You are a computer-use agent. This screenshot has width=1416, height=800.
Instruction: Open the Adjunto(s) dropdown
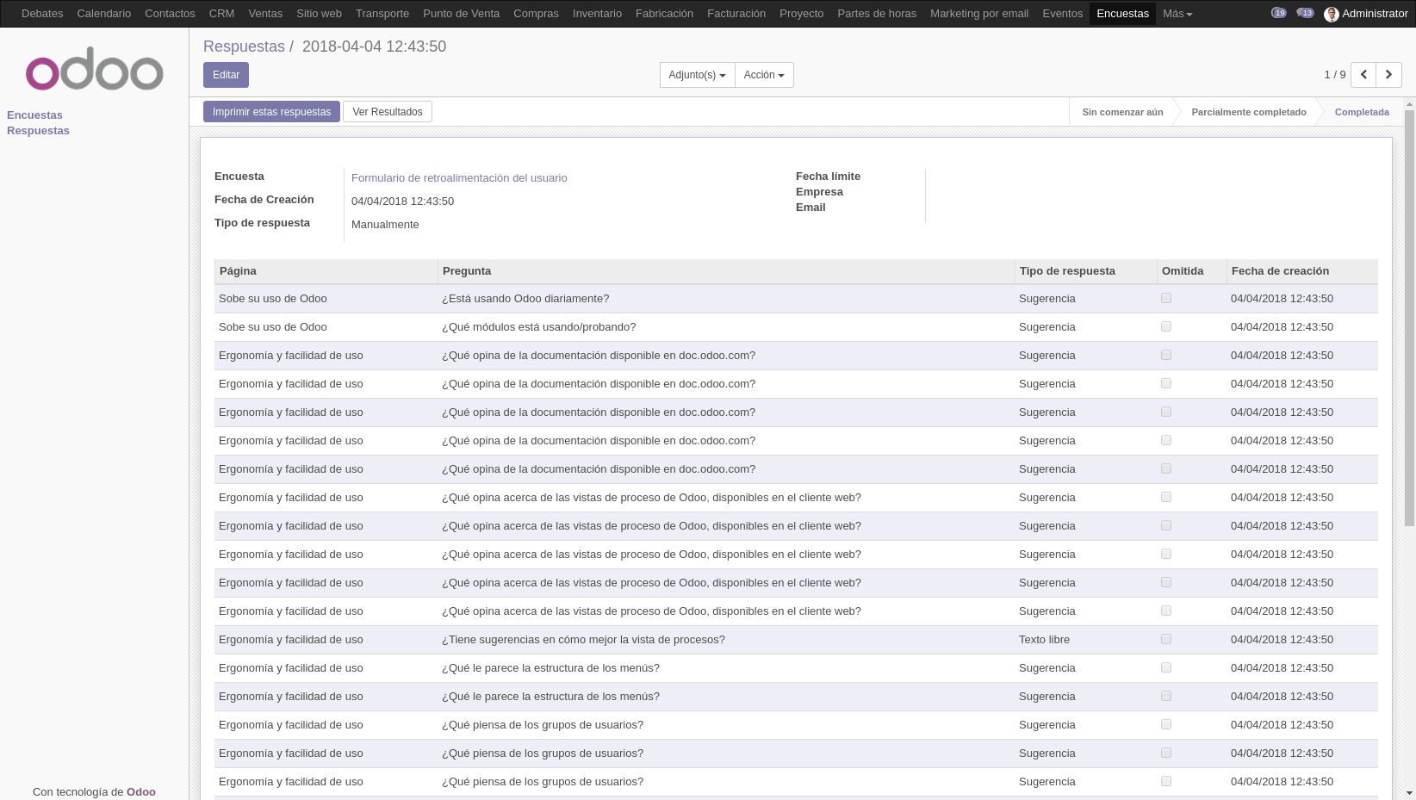[x=697, y=75]
